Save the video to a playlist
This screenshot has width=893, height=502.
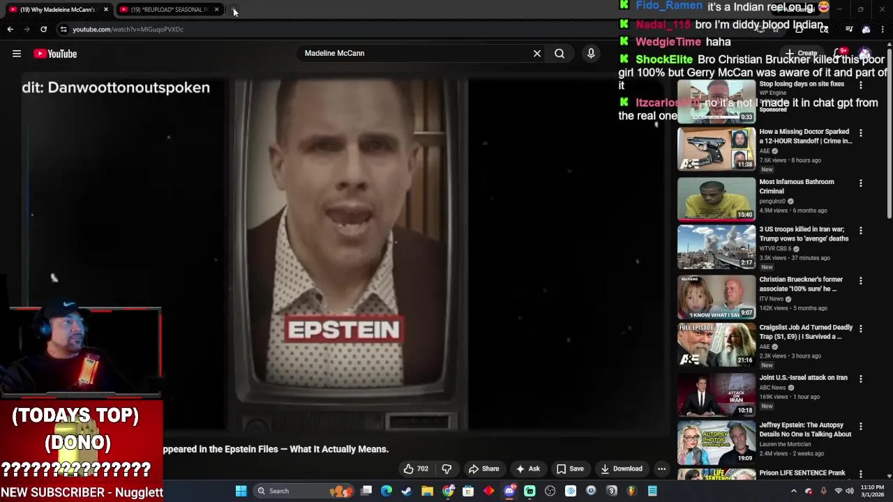pyautogui.click(x=570, y=469)
